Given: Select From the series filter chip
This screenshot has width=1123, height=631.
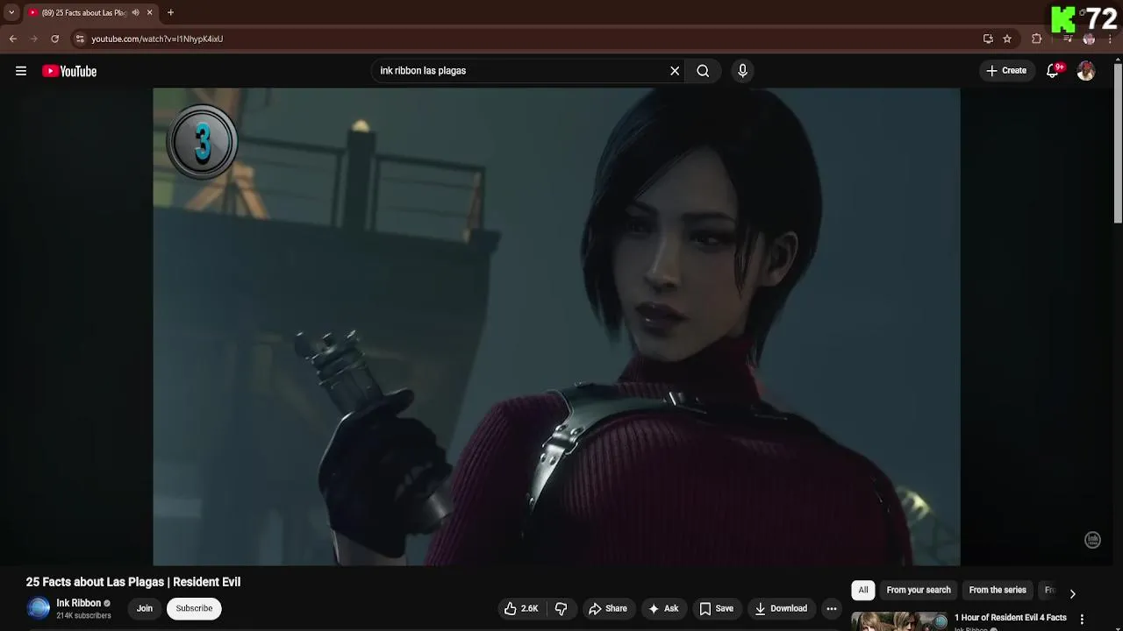Looking at the screenshot, I should pyautogui.click(x=998, y=590).
